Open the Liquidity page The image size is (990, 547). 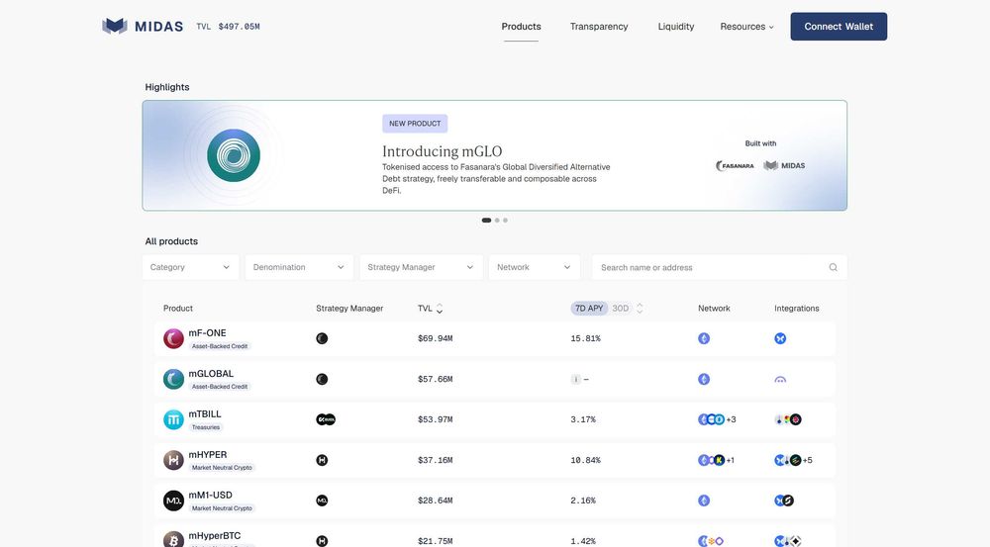(676, 27)
